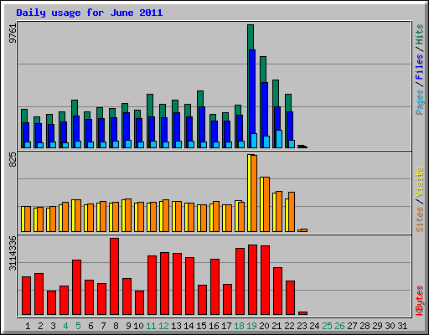Click day 12 weekend label

pyautogui.click(x=163, y=326)
